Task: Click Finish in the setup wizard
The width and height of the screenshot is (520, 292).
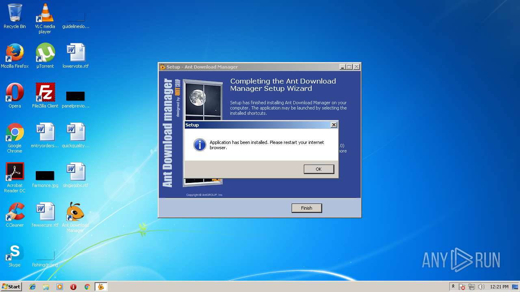Action: pyautogui.click(x=307, y=208)
